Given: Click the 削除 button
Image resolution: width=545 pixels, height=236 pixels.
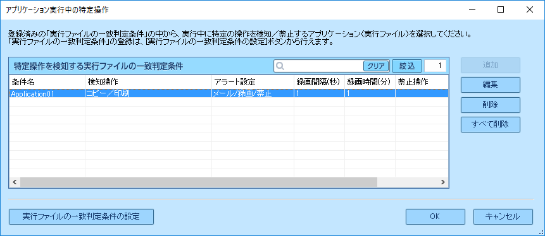Looking at the screenshot, I should pos(491,105).
